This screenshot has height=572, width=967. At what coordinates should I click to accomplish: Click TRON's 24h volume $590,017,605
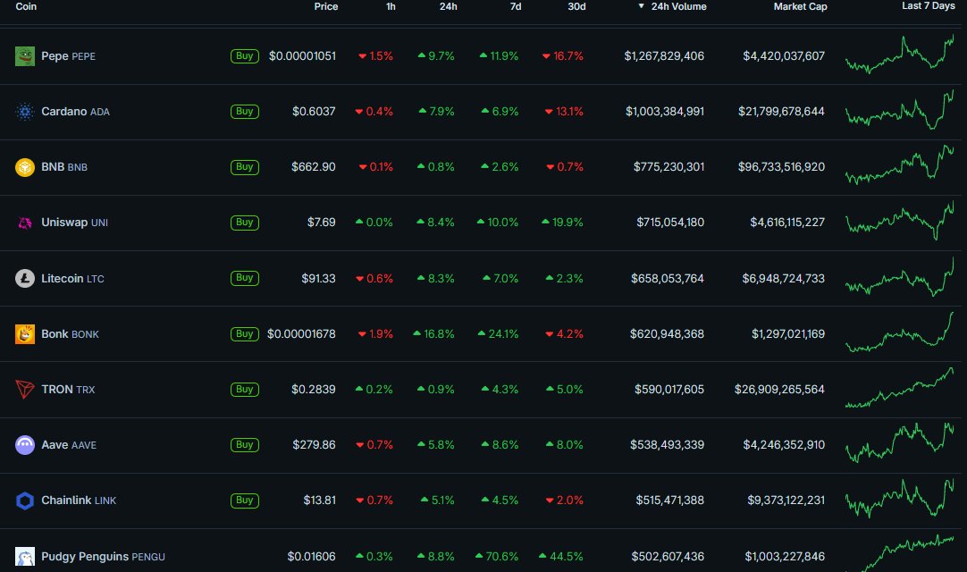669,390
